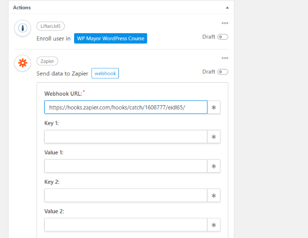
Task: Click the Draft label for LifterLMS action
Action: click(x=209, y=37)
